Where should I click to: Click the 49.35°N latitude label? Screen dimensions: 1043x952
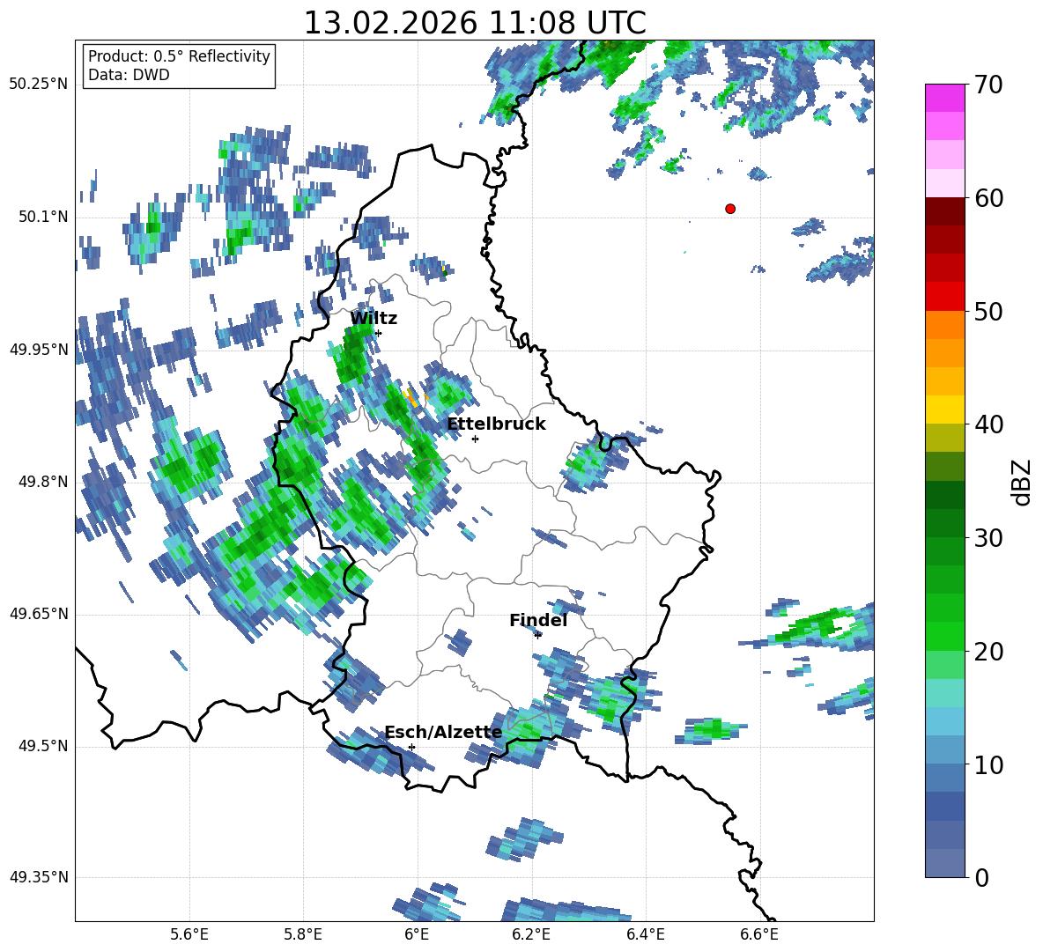tap(39, 877)
